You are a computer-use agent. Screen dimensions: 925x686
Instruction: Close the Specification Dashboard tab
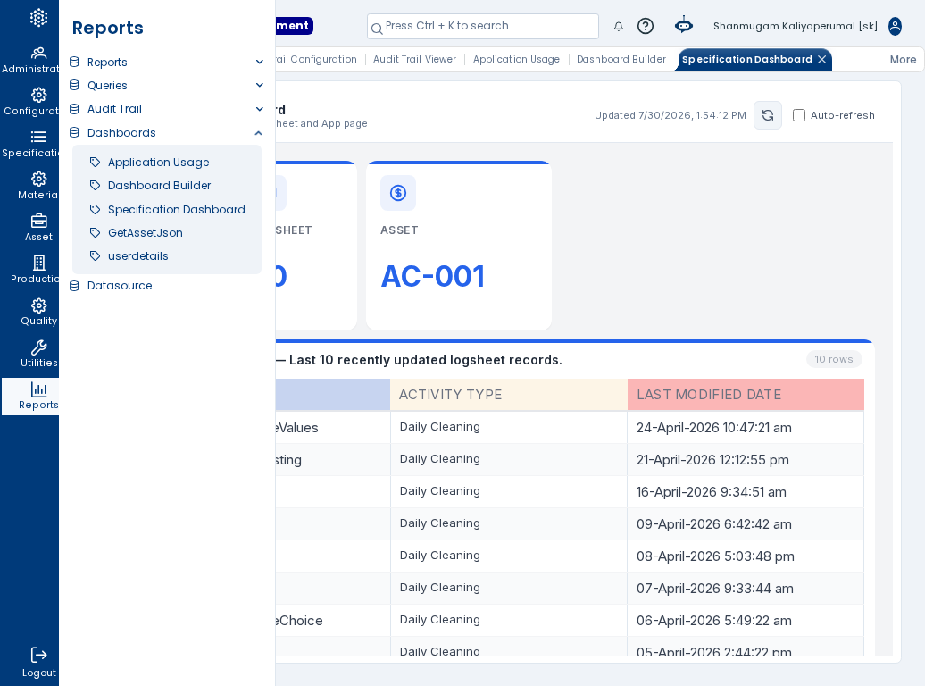(821, 60)
